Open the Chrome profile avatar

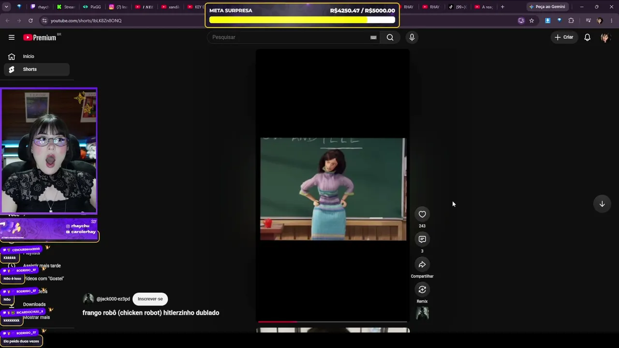[600, 21]
